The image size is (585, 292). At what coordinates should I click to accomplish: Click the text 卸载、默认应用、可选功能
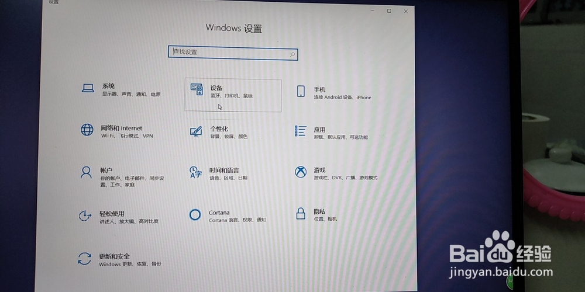click(340, 137)
